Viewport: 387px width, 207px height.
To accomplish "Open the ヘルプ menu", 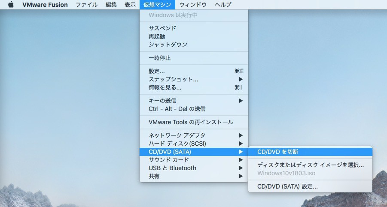I will click(x=223, y=5).
